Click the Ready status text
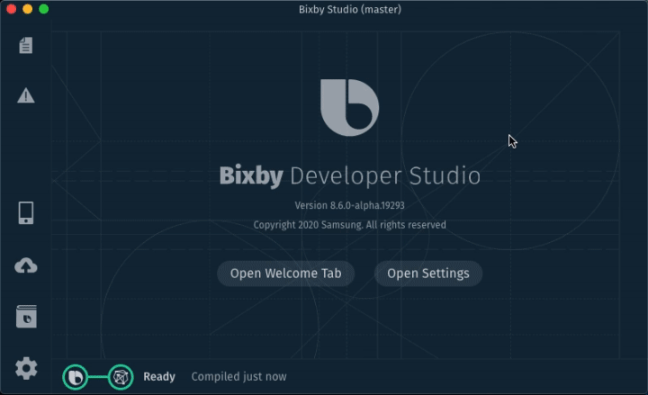The image size is (648, 395). (159, 377)
